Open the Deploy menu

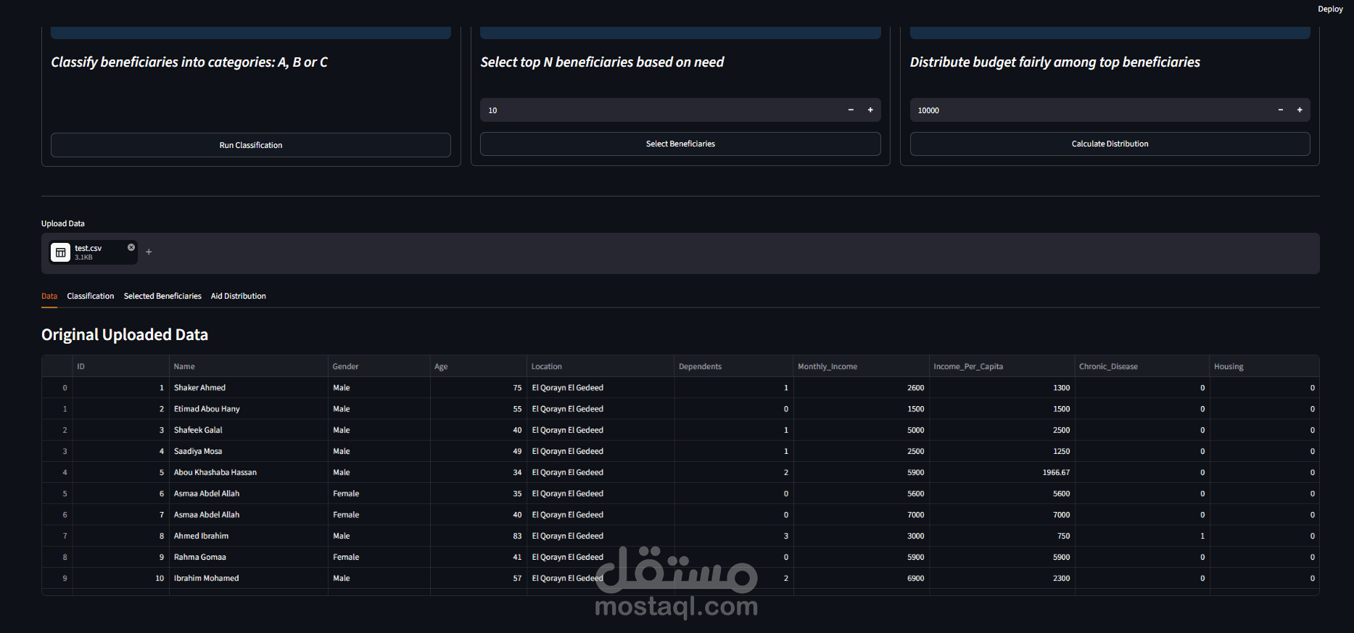[x=1330, y=9]
